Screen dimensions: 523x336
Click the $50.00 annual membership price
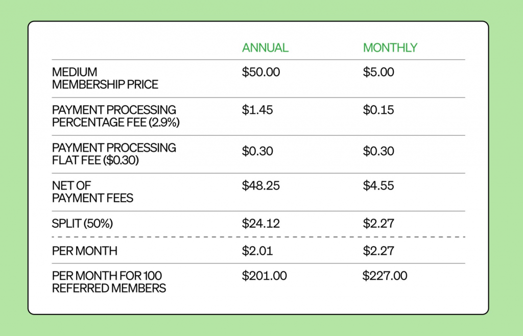tap(261, 72)
